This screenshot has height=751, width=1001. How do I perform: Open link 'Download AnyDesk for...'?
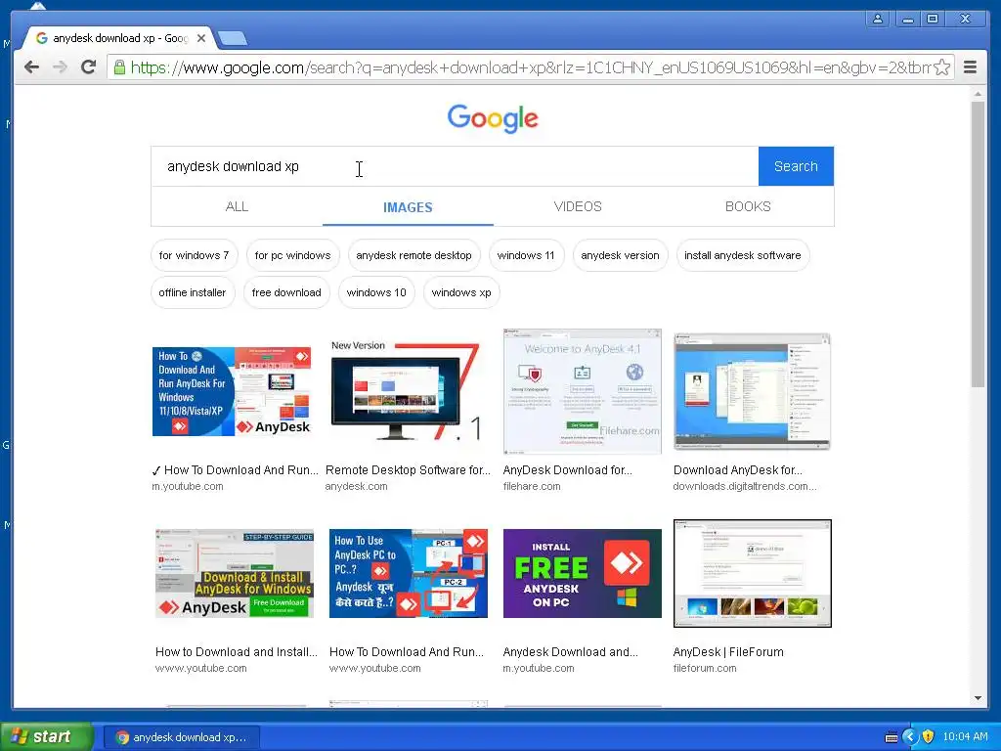coord(738,470)
